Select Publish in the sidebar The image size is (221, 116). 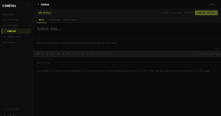pos(16,31)
